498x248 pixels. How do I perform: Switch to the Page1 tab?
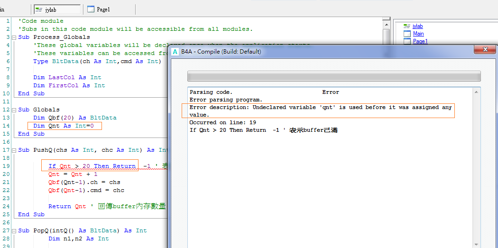click(x=99, y=9)
